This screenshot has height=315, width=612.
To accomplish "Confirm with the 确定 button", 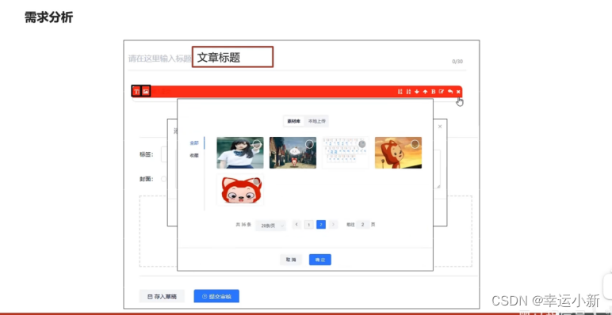I will (320, 260).
